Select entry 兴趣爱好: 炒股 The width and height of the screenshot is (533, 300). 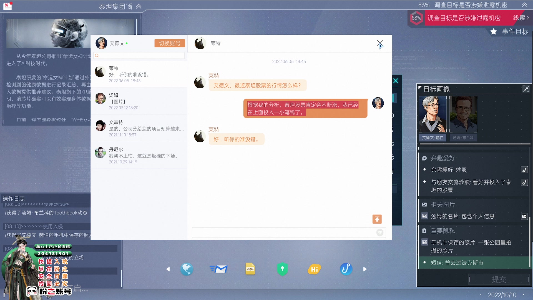(449, 170)
